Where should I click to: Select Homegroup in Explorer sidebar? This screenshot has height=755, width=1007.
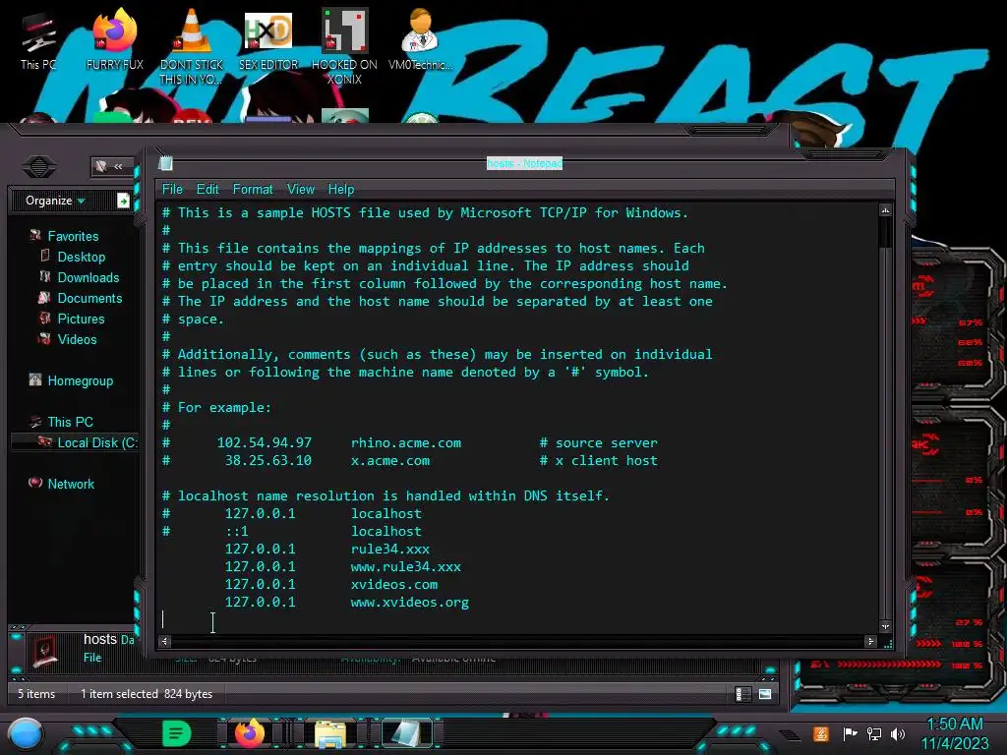tap(81, 380)
